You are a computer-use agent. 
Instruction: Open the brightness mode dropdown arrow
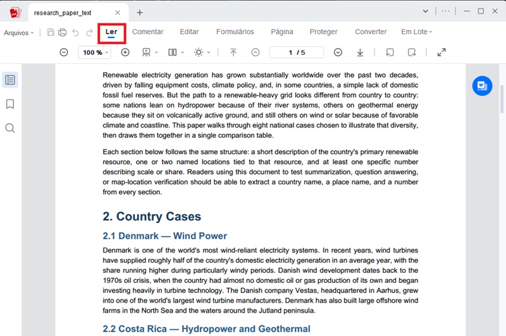click(209, 52)
